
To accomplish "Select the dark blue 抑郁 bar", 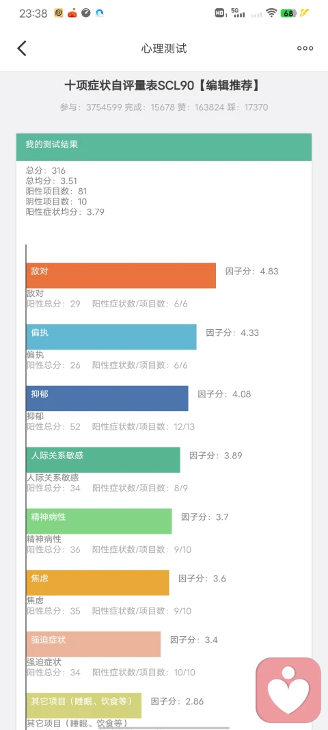I will pyautogui.click(x=107, y=398).
